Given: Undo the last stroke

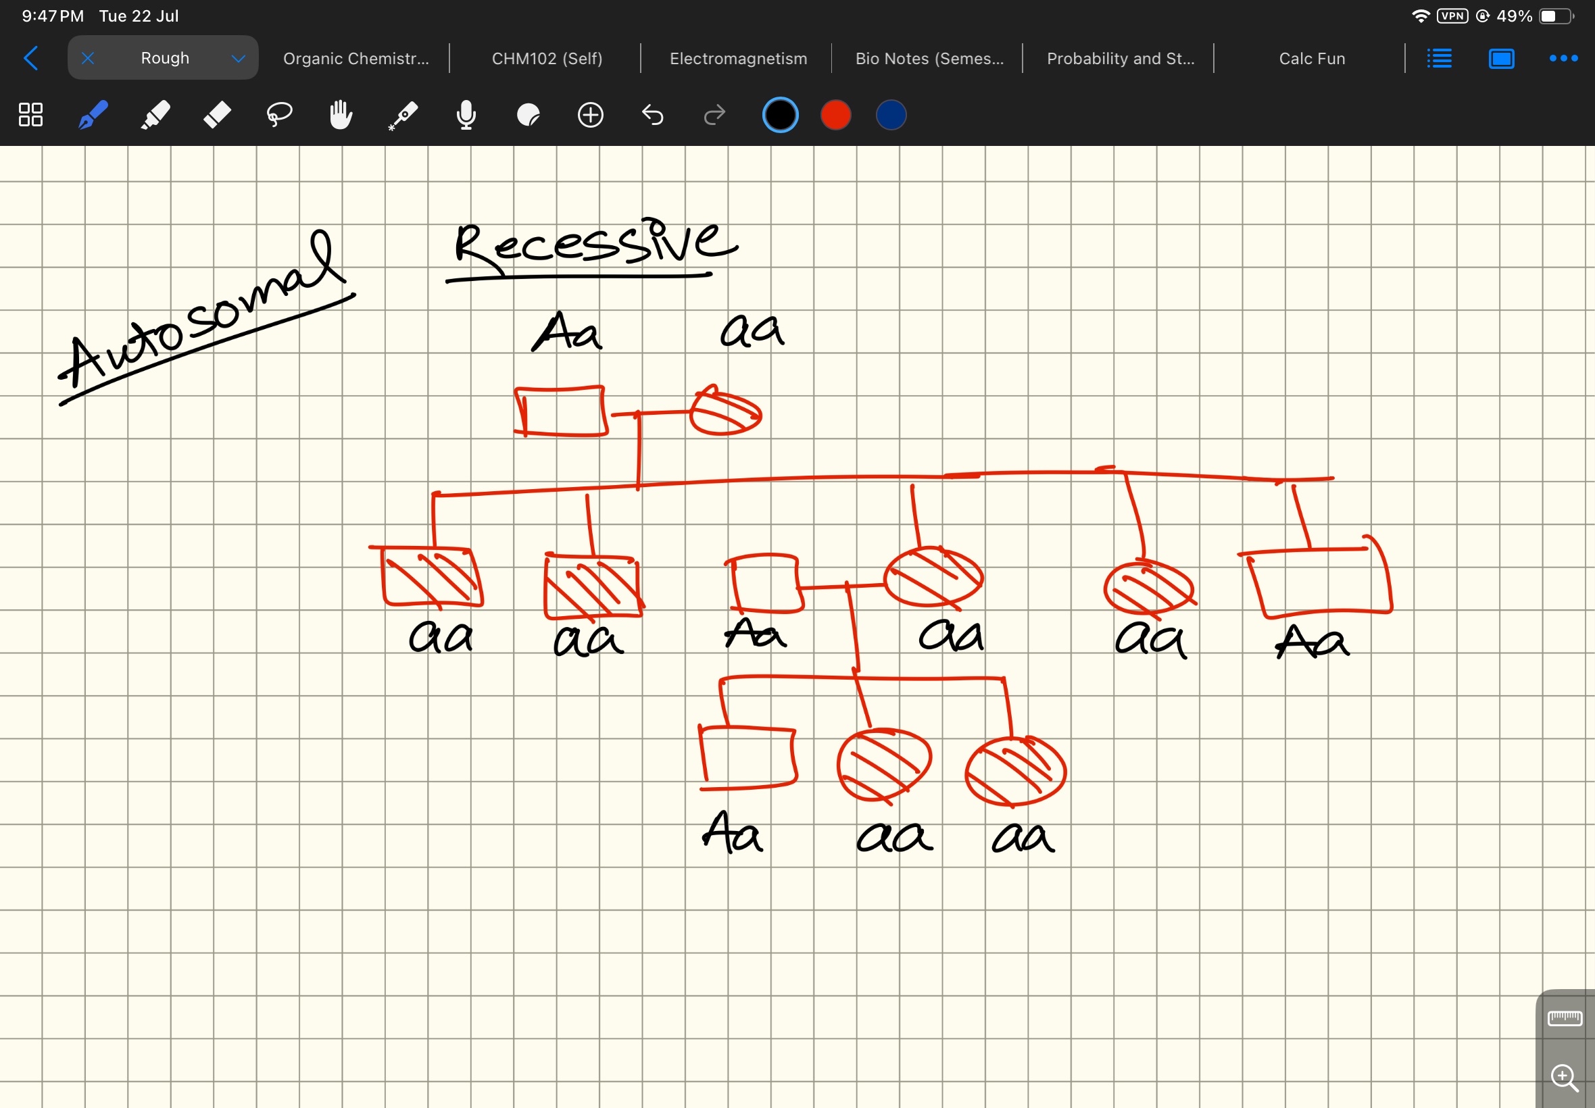Looking at the screenshot, I should 653,115.
